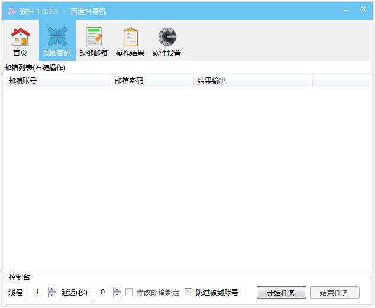Click the 开始任务 start button
375x308 pixels.
click(x=282, y=293)
